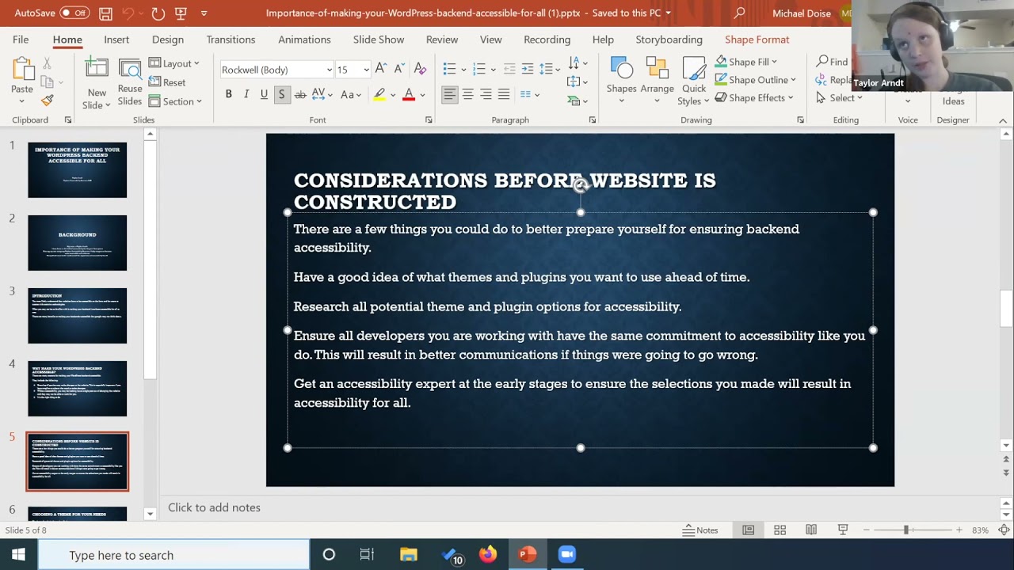
Task: Center the text
Action: pos(467,94)
